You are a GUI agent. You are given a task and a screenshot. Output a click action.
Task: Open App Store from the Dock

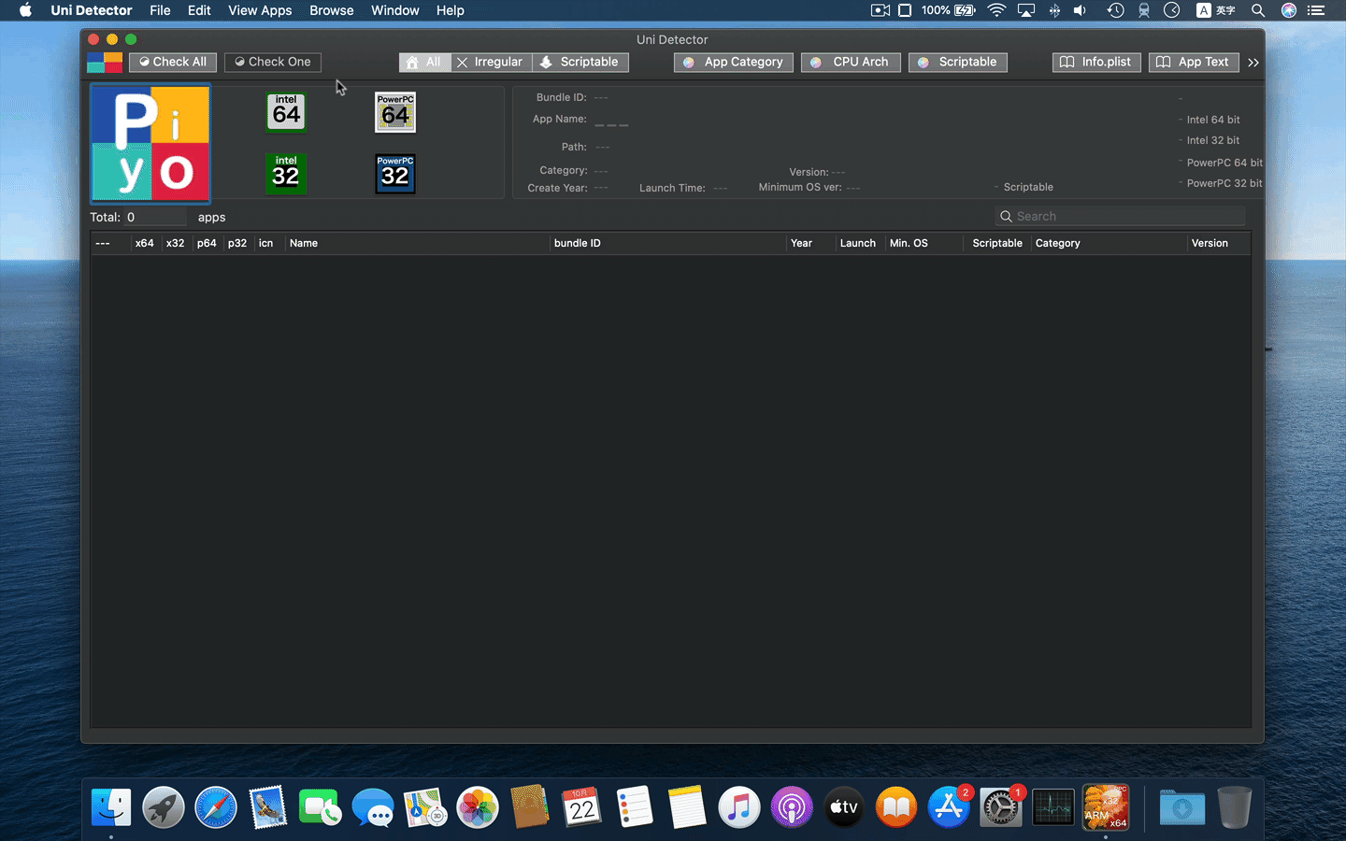tap(949, 806)
